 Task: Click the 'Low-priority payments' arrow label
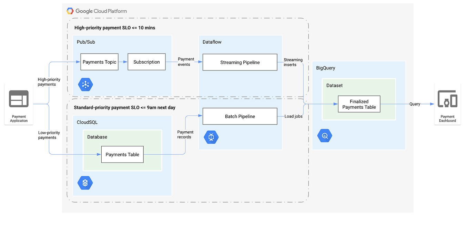click(49, 135)
